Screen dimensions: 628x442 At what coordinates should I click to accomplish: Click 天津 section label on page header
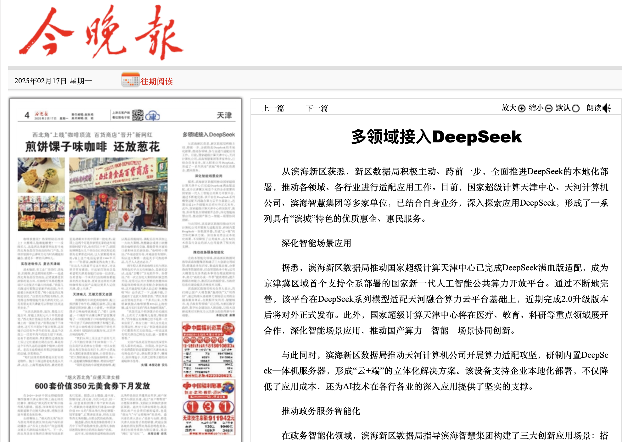tap(224, 115)
